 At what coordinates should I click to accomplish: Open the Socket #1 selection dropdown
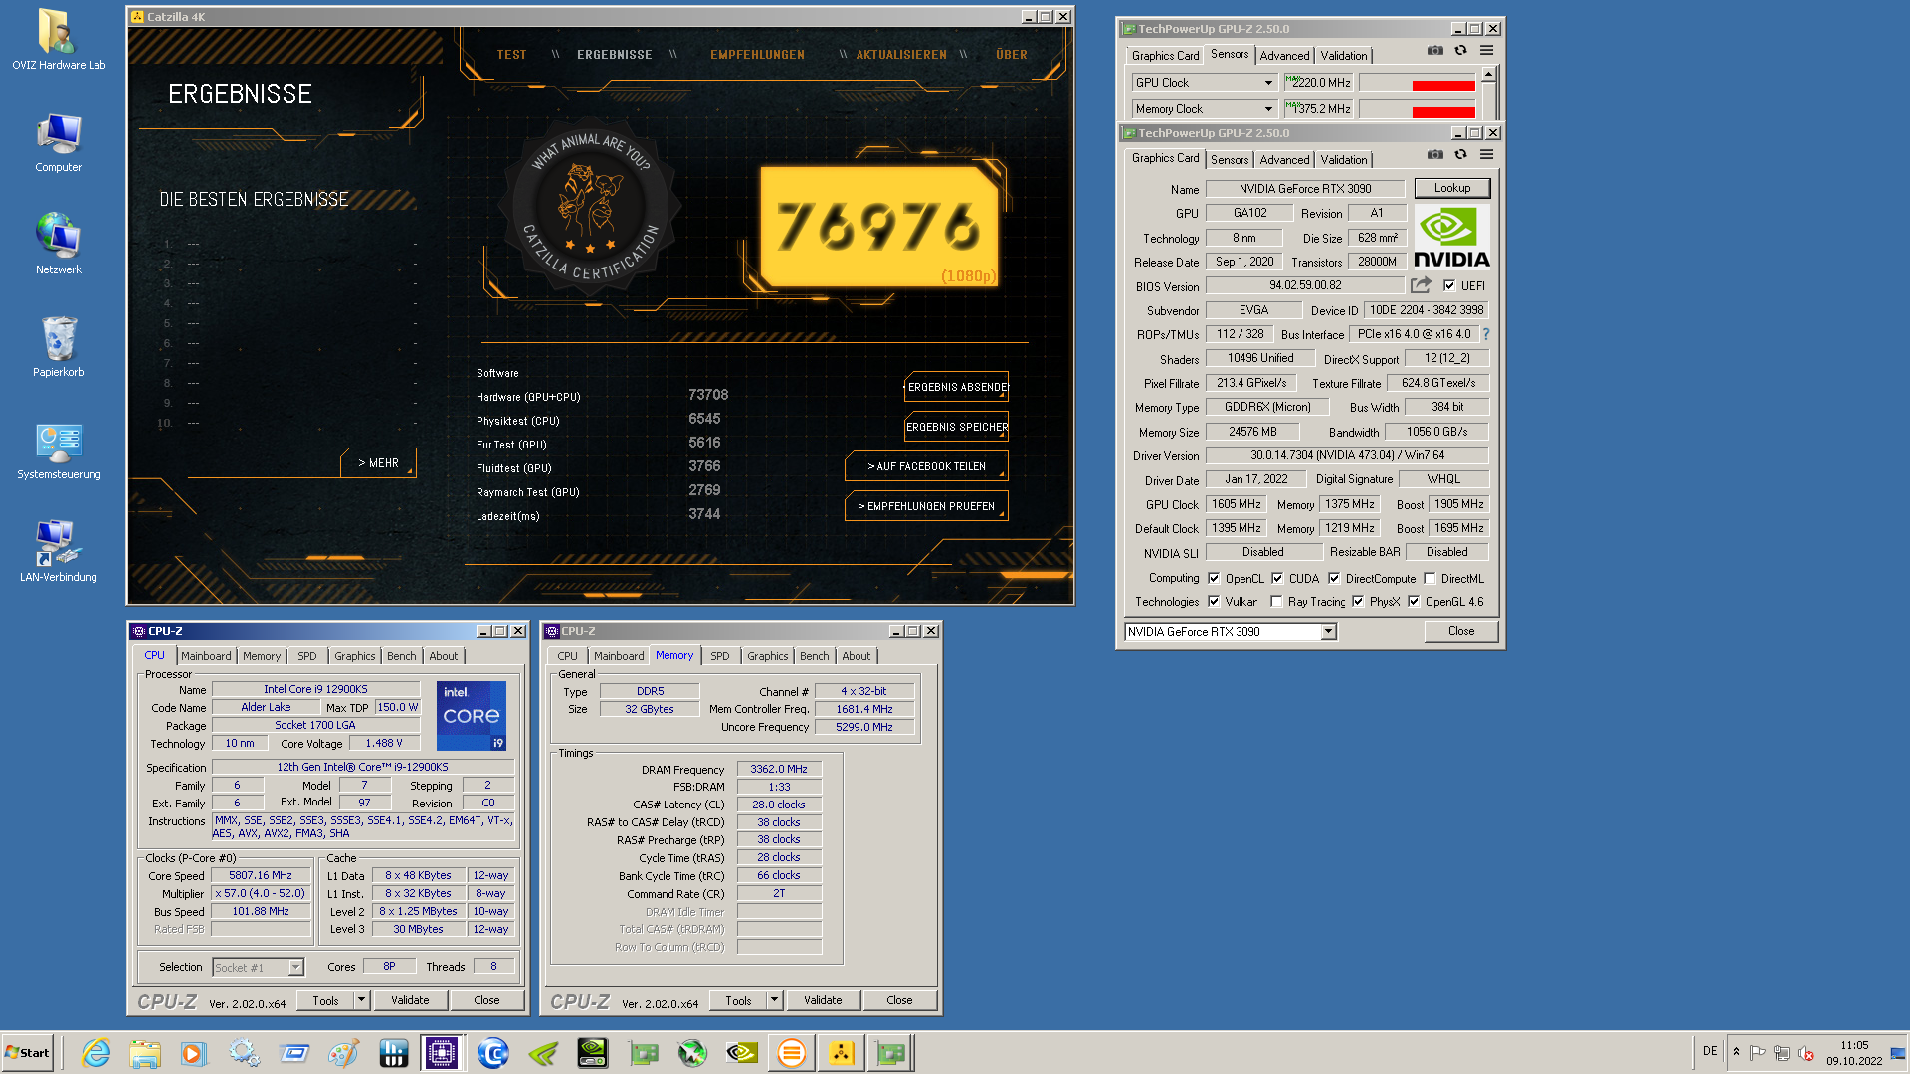click(x=295, y=967)
